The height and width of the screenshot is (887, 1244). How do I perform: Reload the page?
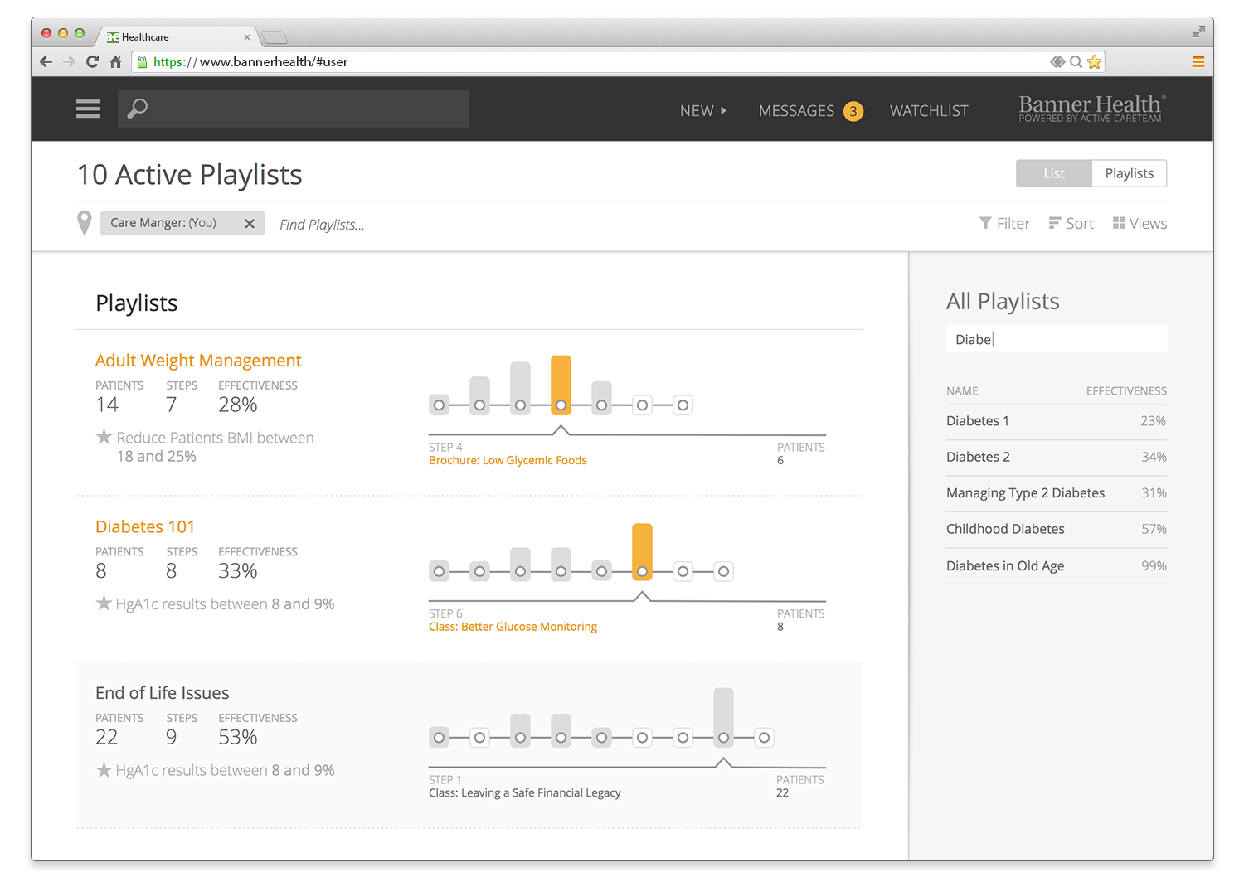(92, 61)
